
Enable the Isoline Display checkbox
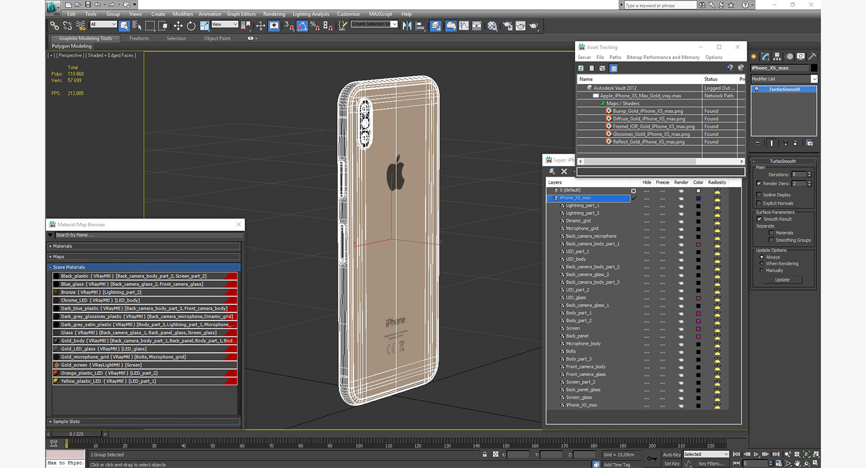(759, 195)
